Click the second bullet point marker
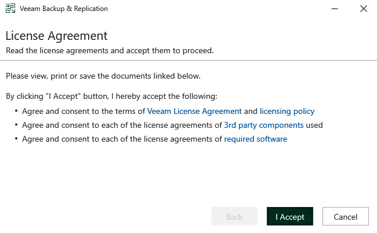 click(16, 125)
